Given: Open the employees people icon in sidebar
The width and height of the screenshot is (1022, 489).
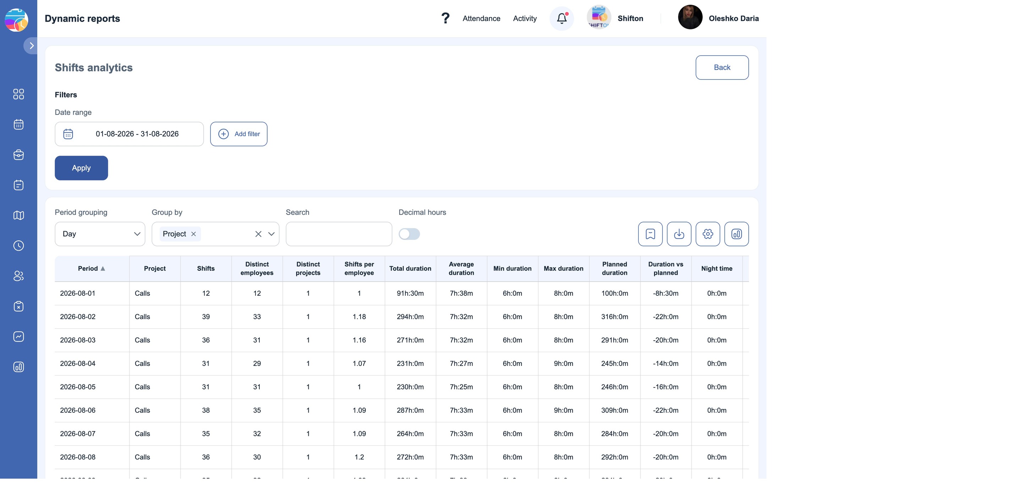Looking at the screenshot, I should pyautogui.click(x=19, y=276).
